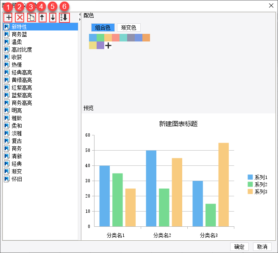Select the 复古 scheme
This screenshot has height=253, width=278.
[x=41, y=141]
